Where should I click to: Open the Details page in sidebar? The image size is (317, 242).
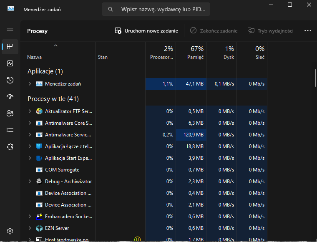tap(10, 130)
